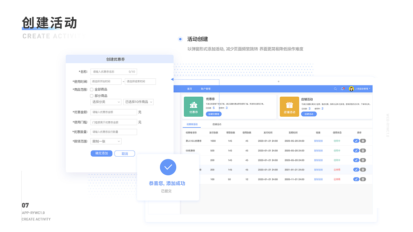Click the 创建优惠卷 button
Viewport: 413px width, 232px height.
point(214,114)
